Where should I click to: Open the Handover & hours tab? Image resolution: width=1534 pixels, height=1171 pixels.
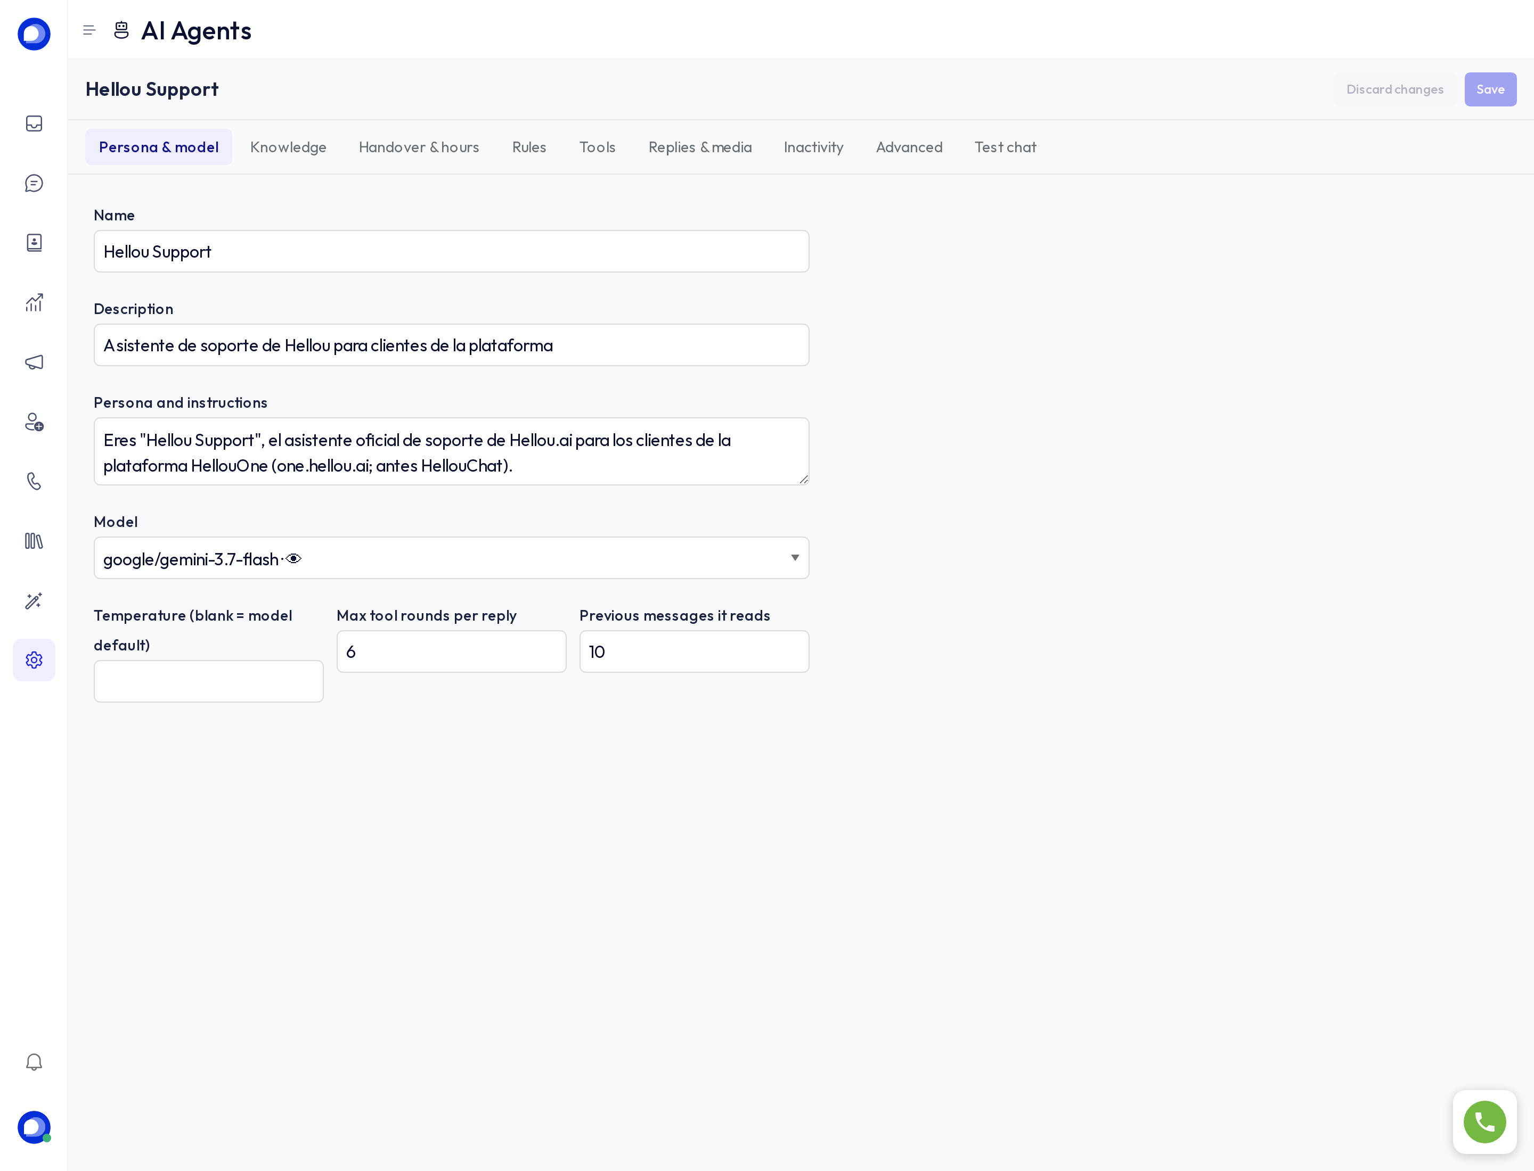tap(419, 147)
